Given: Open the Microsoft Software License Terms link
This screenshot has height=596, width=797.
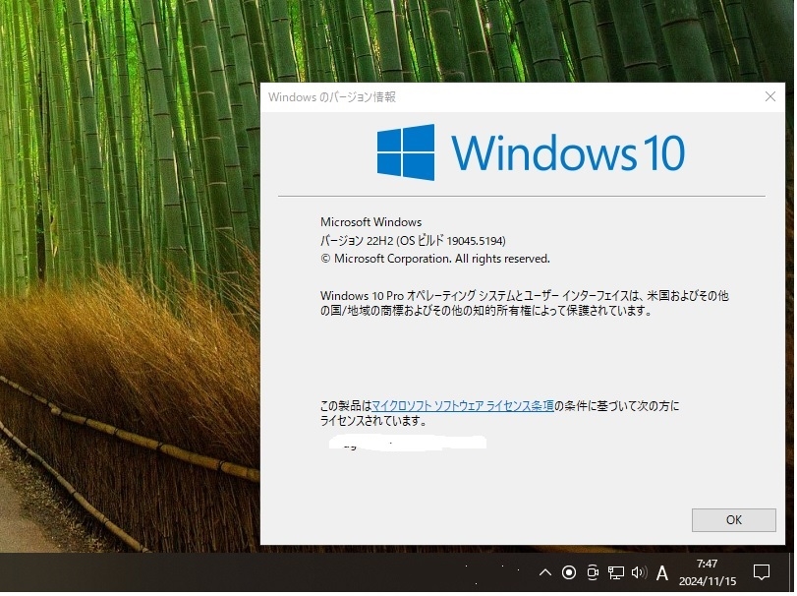Looking at the screenshot, I should tap(463, 406).
